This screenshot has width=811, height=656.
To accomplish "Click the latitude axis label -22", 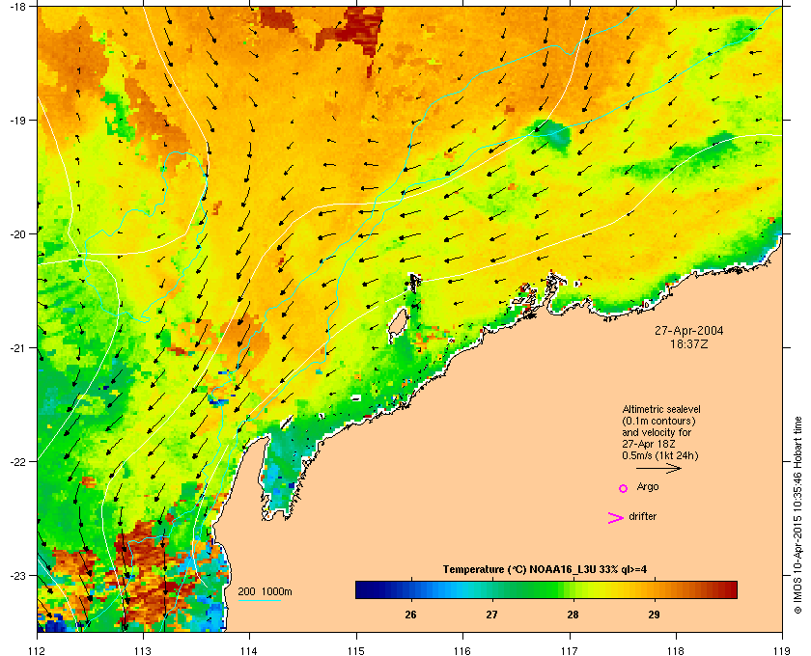I will [17, 462].
